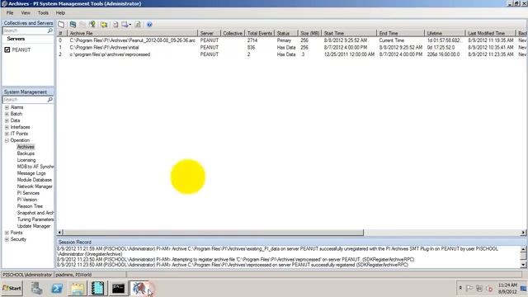Select the Peanut_2012-08-08 primary archive row
The width and height of the screenshot is (528, 297).
291,40
